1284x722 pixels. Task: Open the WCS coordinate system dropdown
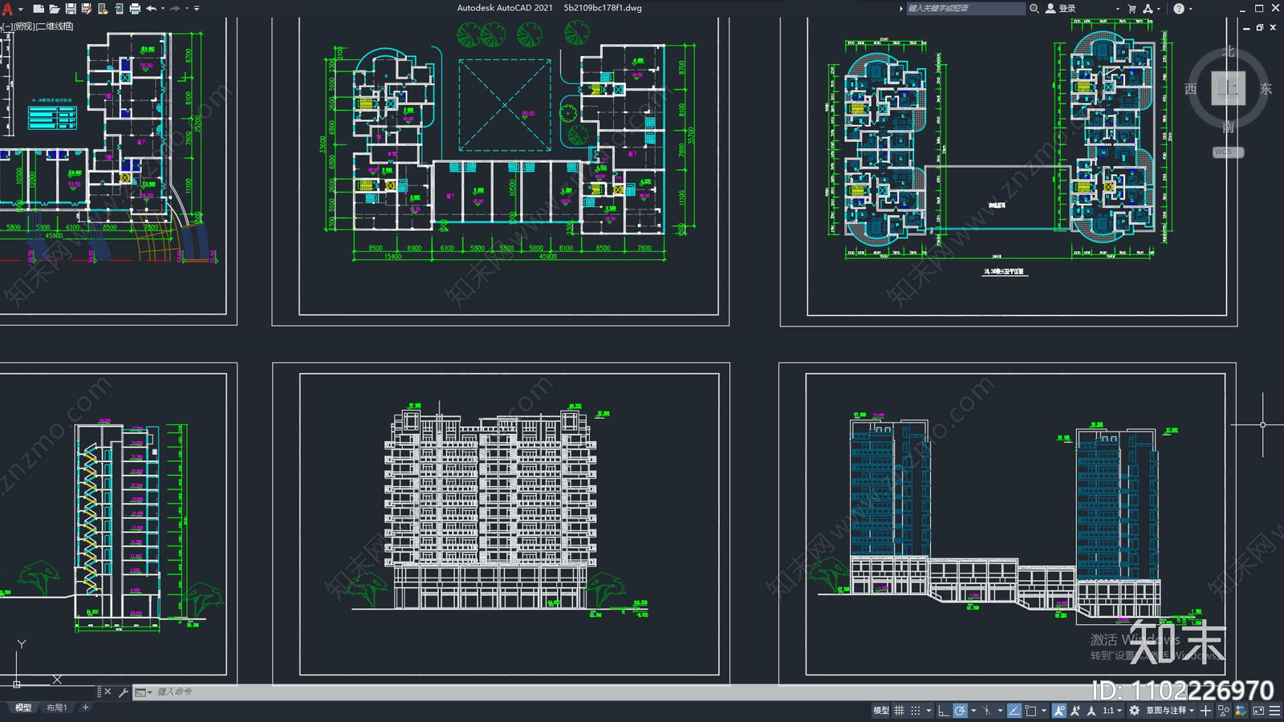point(1228,152)
